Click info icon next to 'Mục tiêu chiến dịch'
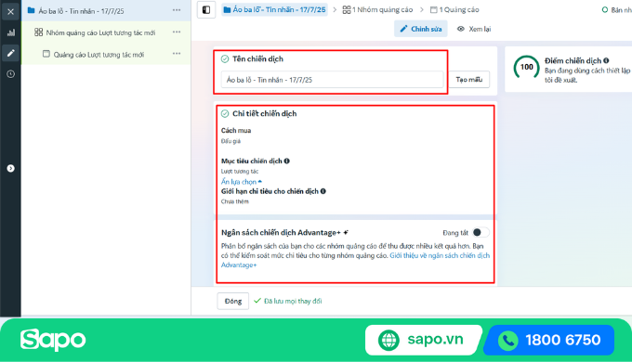The height and width of the screenshot is (362, 632). pyautogui.click(x=286, y=162)
